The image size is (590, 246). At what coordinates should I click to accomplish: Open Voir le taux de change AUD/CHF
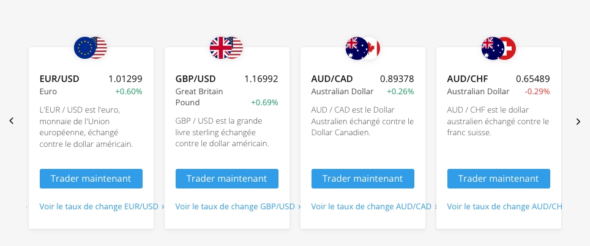(x=504, y=206)
